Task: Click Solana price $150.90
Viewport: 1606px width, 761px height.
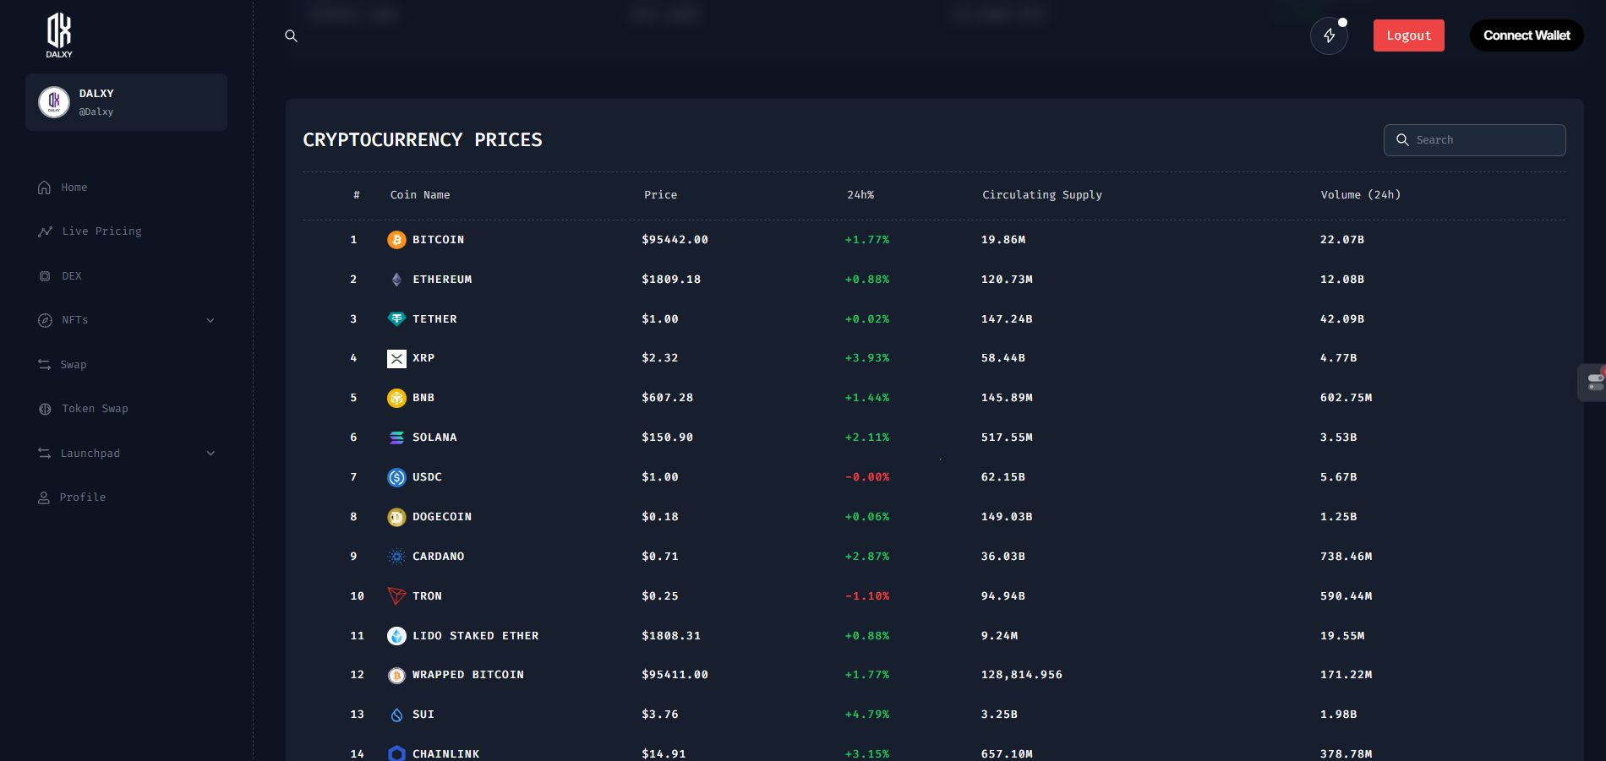Action: click(x=667, y=438)
